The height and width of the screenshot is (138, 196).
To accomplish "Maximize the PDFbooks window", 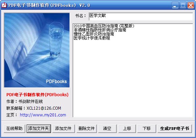I will pos(183,5).
